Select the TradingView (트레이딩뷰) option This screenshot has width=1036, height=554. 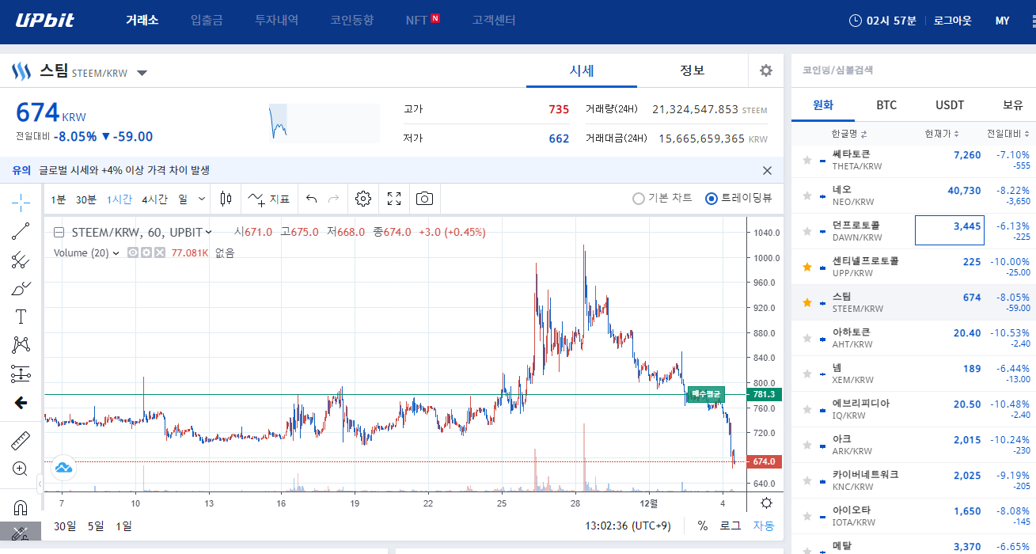(738, 199)
